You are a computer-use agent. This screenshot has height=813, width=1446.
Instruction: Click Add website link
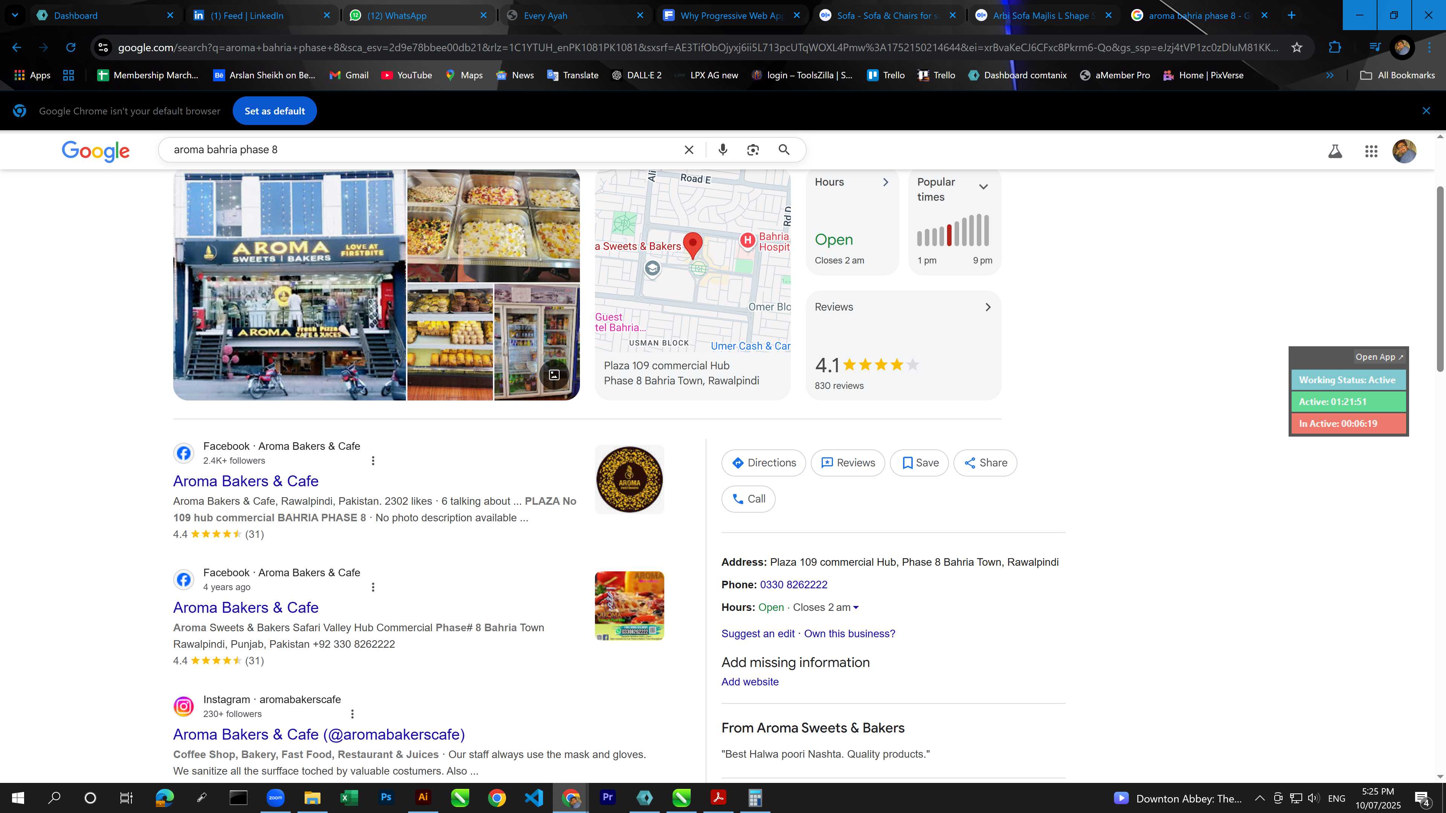pos(750,682)
